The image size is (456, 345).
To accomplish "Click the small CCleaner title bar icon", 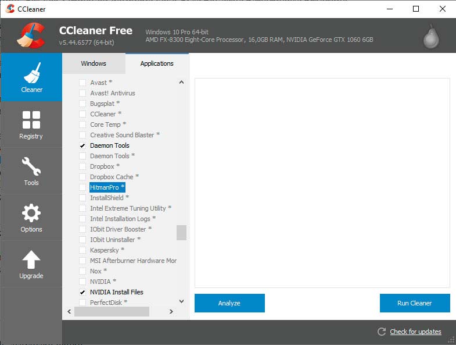I will pyautogui.click(x=10, y=9).
